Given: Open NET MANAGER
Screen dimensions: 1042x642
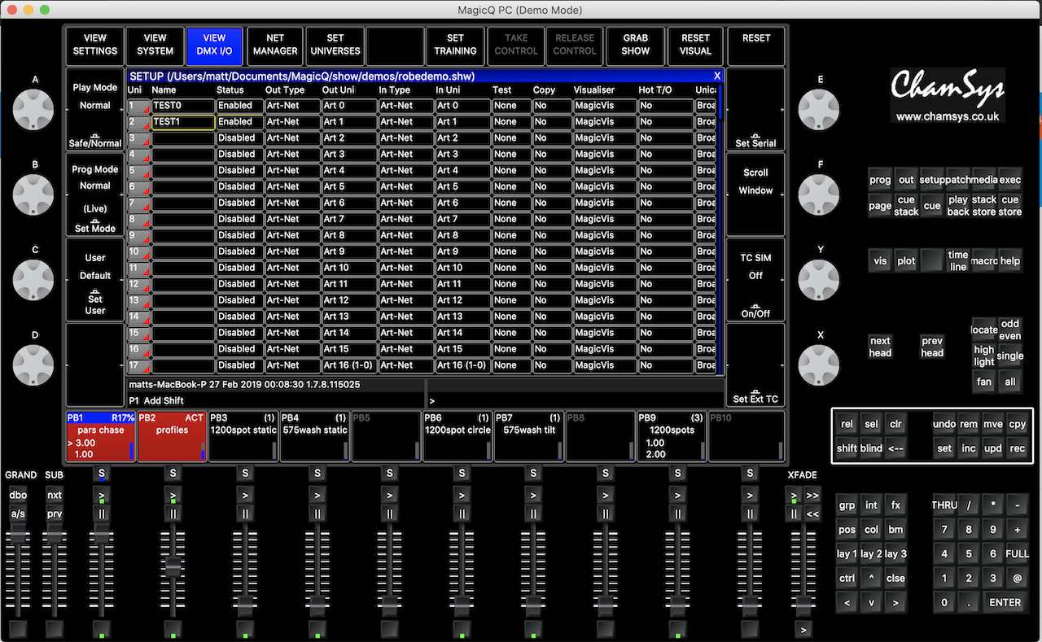Looking at the screenshot, I should (x=275, y=45).
